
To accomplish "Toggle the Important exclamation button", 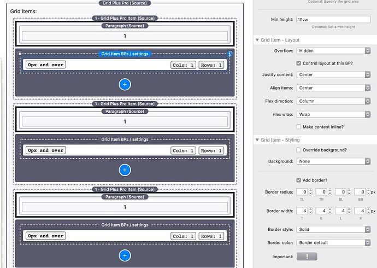I will coord(307,257).
